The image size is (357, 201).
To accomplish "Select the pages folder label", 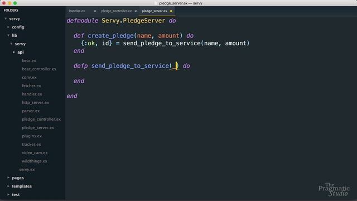I will (18, 178).
